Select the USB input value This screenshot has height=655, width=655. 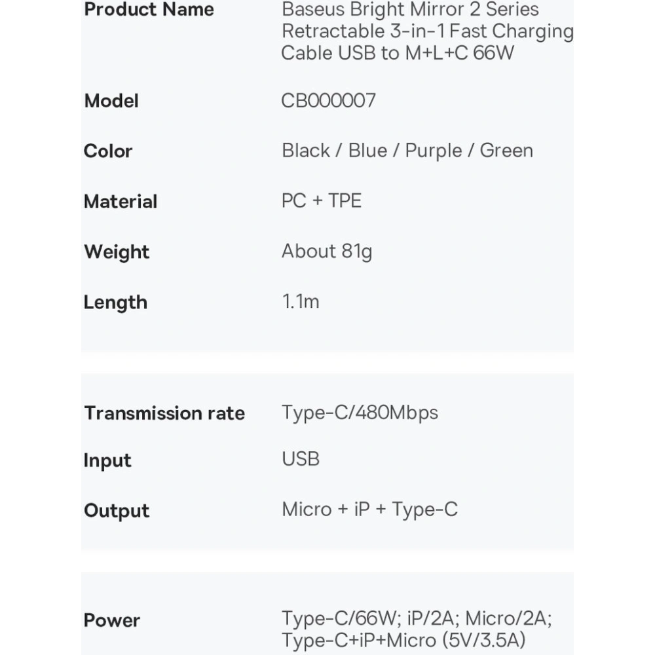(x=301, y=458)
